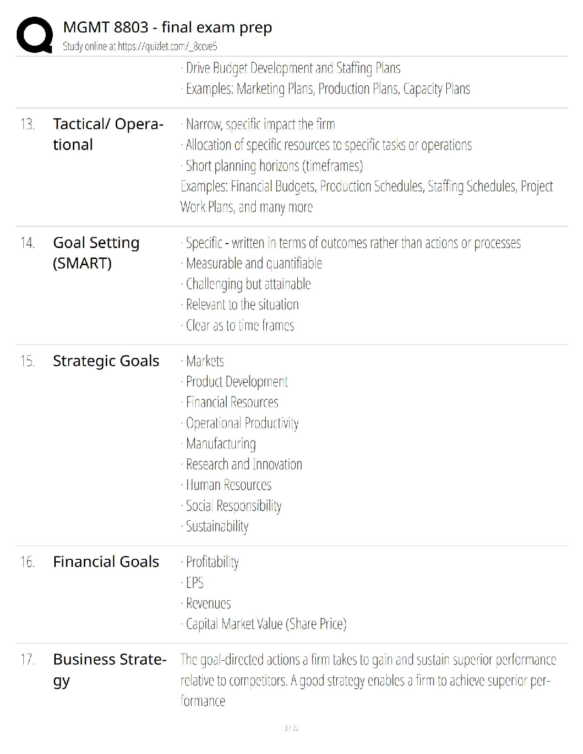The image size is (583, 754).
Task: Click the Financial Goals term heading
Action: pos(106,562)
